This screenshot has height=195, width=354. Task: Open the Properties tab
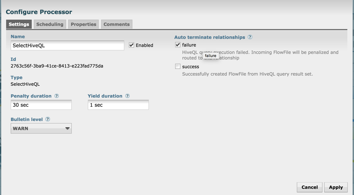pos(83,24)
